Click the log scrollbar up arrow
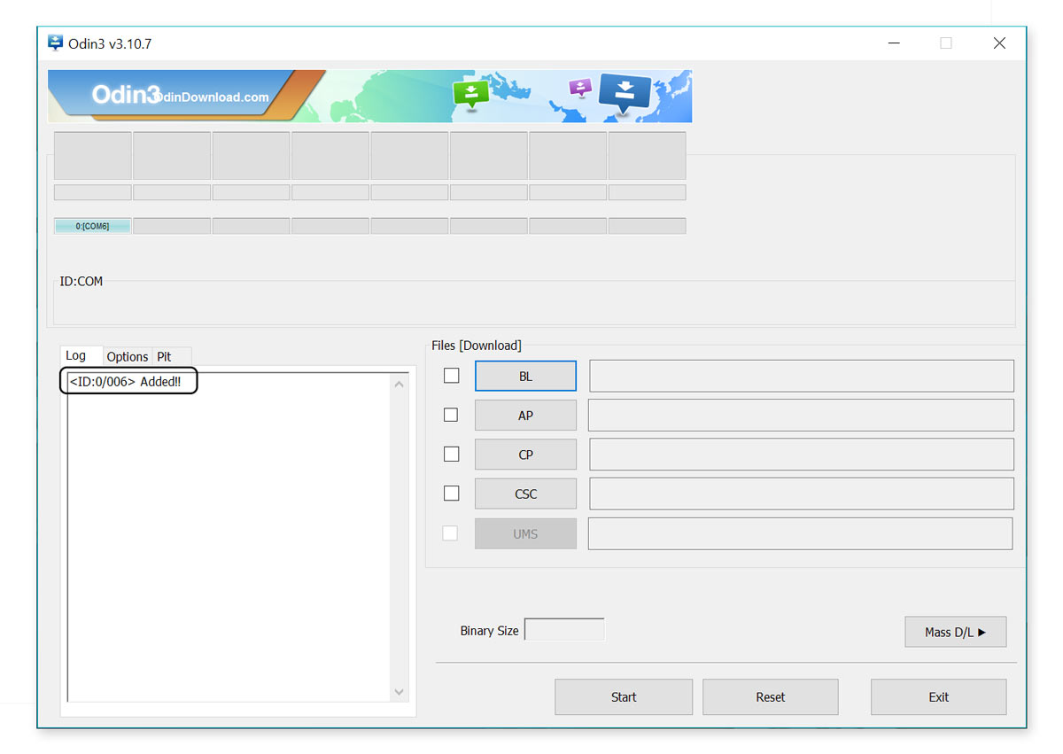The height and width of the screenshot is (754, 1063). pos(399,385)
